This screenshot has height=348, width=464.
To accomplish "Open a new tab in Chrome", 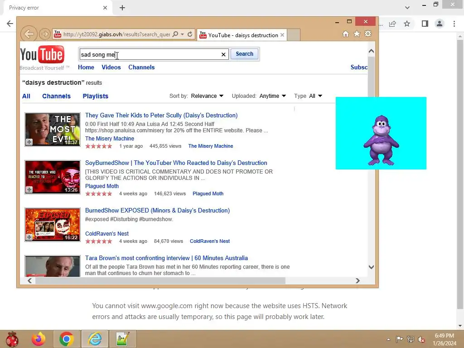I will pos(122,8).
